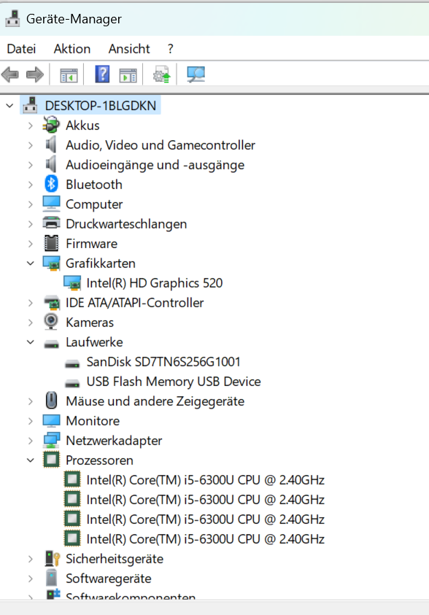This screenshot has height=615, width=429.
Task: Click the Grafikkarten display adapter icon
Action: coord(51,263)
